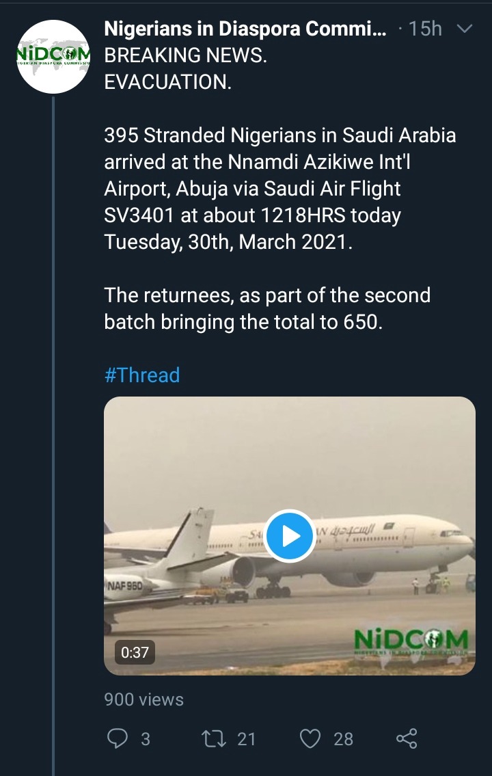Click the 15h timestamp

425,29
